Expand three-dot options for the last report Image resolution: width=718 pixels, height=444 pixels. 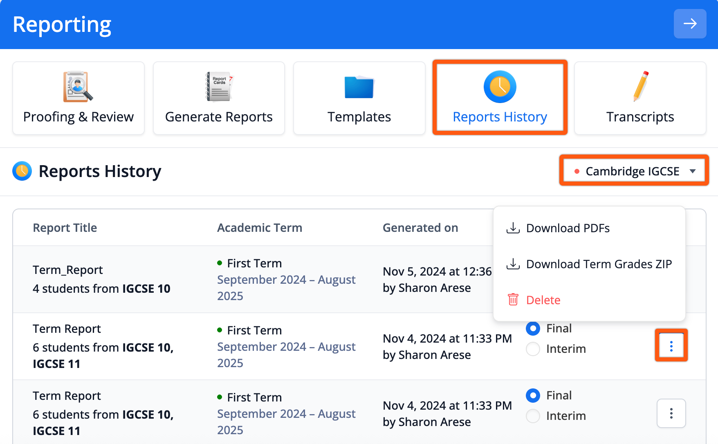pos(671,413)
